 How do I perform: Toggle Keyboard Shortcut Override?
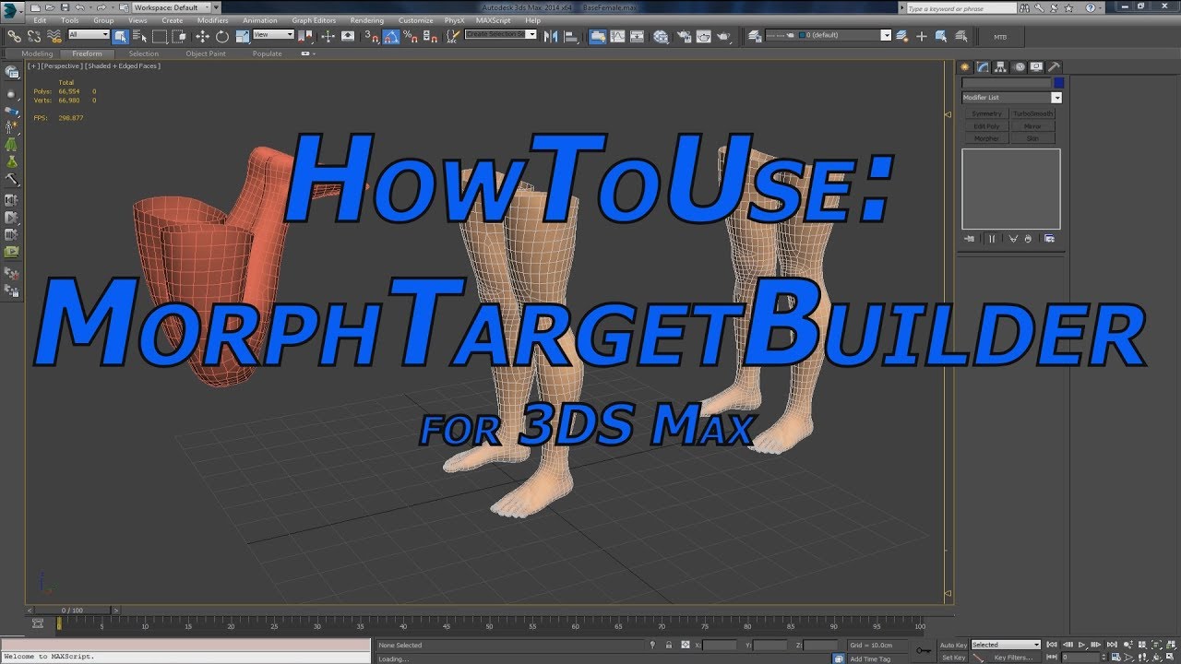tap(348, 36)
